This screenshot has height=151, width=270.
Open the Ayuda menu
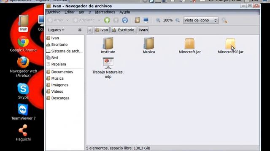(x=125, y=12)
